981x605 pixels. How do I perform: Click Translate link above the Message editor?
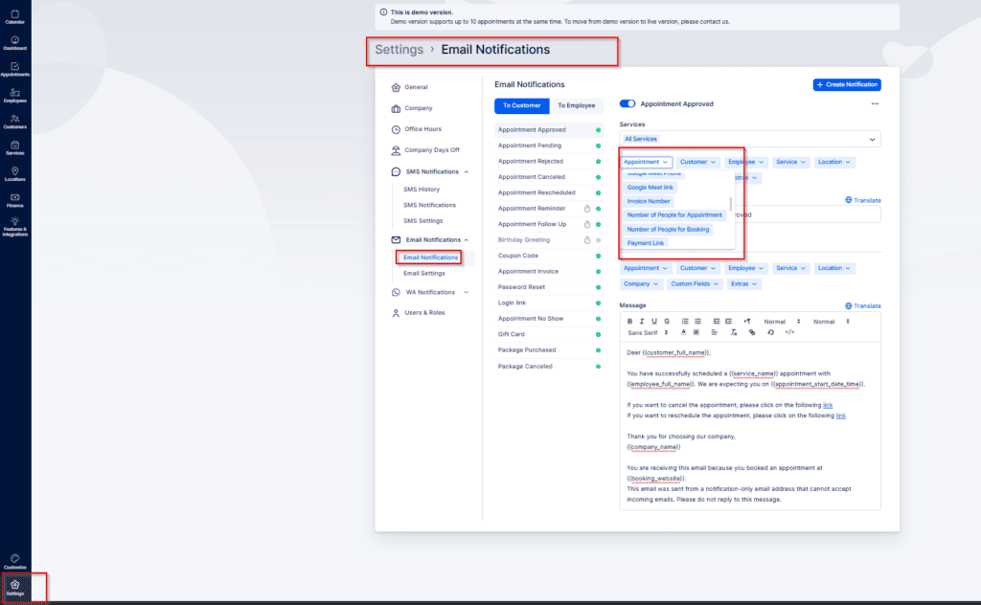coord(863,305)
